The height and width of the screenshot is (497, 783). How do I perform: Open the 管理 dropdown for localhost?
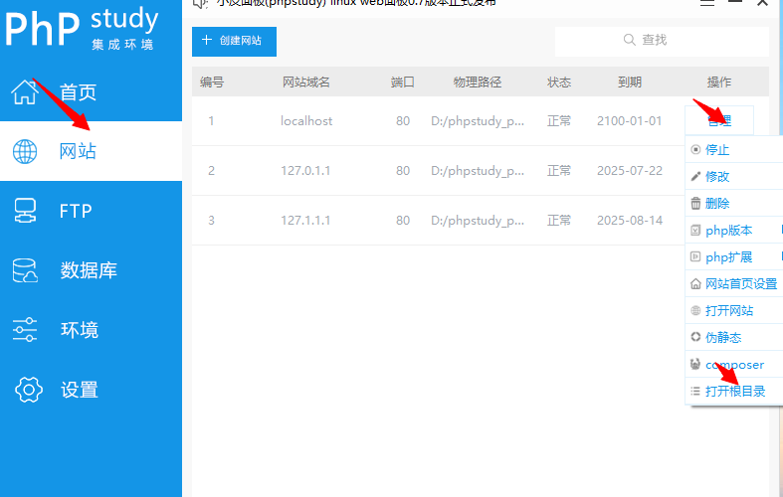point(719,120)
